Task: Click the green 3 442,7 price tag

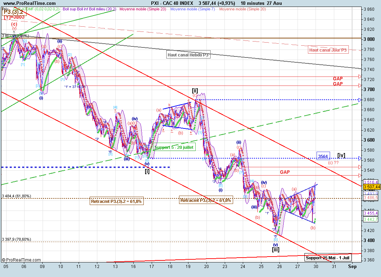Action: [x=371, y=219]
